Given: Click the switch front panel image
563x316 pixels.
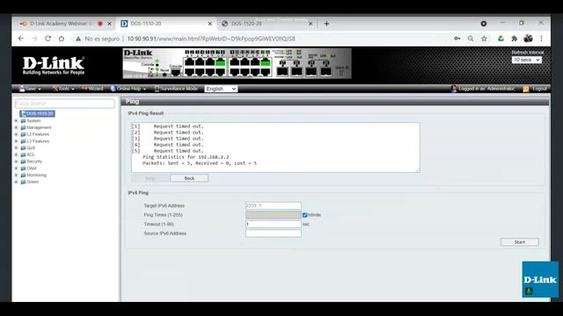Looking at the screenshot, I should tap(237, 63).
